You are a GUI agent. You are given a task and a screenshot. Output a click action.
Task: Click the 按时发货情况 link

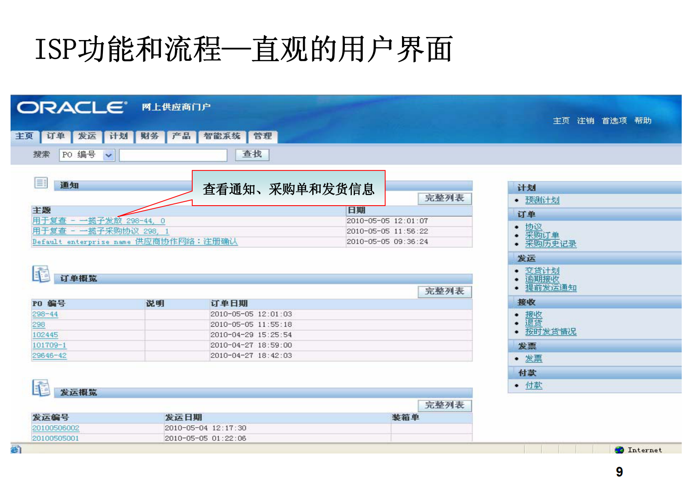pos(551,332)
